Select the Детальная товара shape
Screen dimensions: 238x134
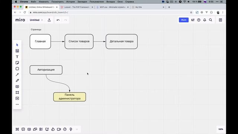click(122, 41)
